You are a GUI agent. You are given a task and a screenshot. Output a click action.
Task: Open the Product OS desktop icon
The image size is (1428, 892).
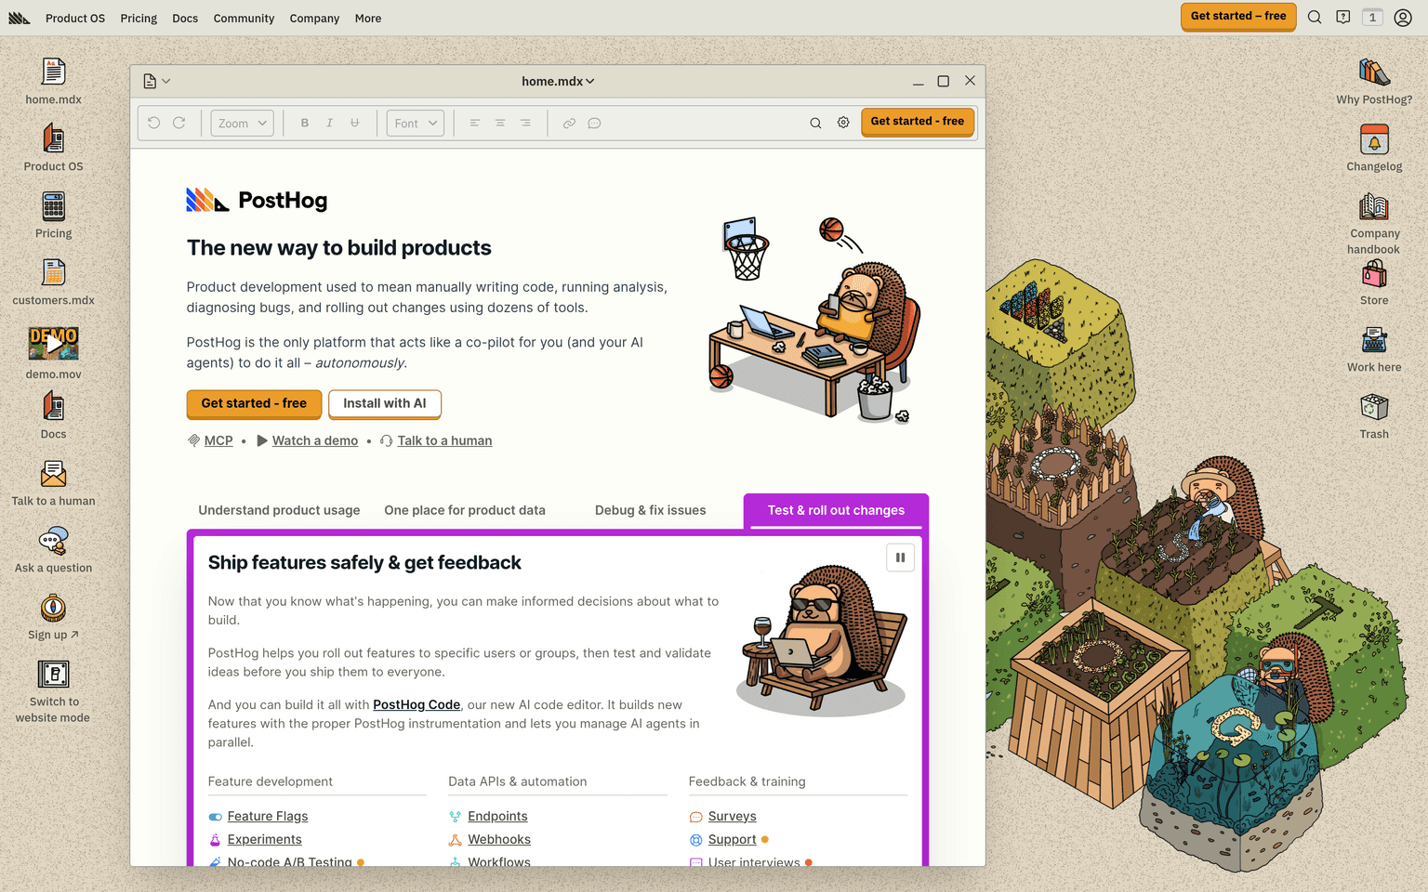click(53, 139)
